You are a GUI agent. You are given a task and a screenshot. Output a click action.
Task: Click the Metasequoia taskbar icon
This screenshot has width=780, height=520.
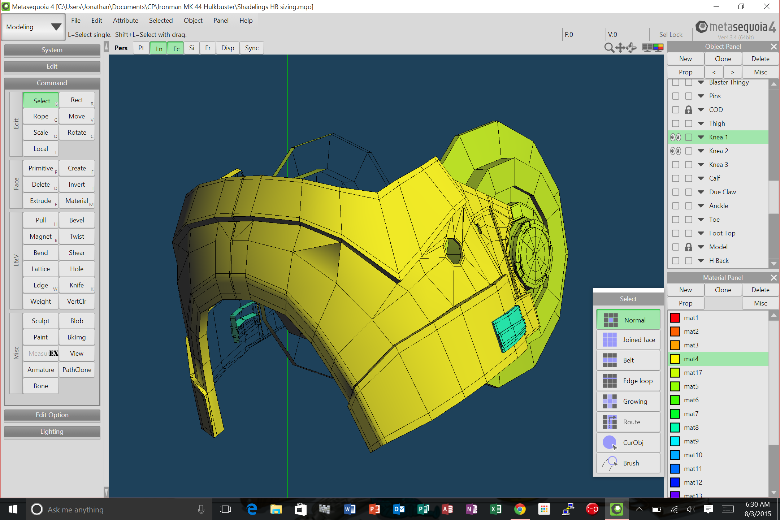tap(617, 509)
